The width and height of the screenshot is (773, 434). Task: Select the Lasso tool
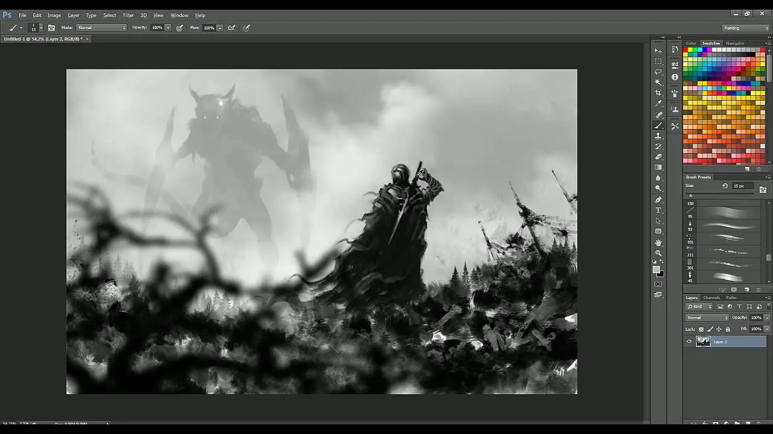point(658,72)
